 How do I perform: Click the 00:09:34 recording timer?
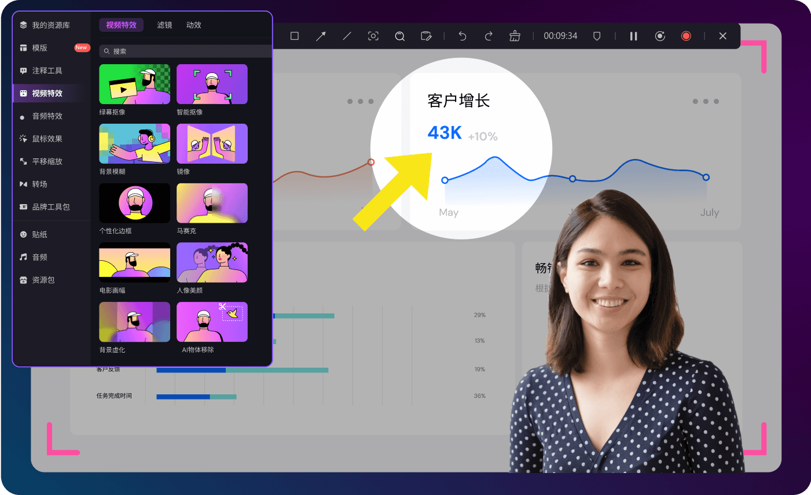tap(560, 36)
